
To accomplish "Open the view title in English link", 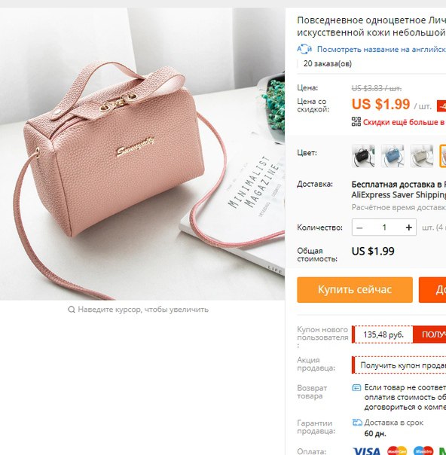I will coord(381,49).
